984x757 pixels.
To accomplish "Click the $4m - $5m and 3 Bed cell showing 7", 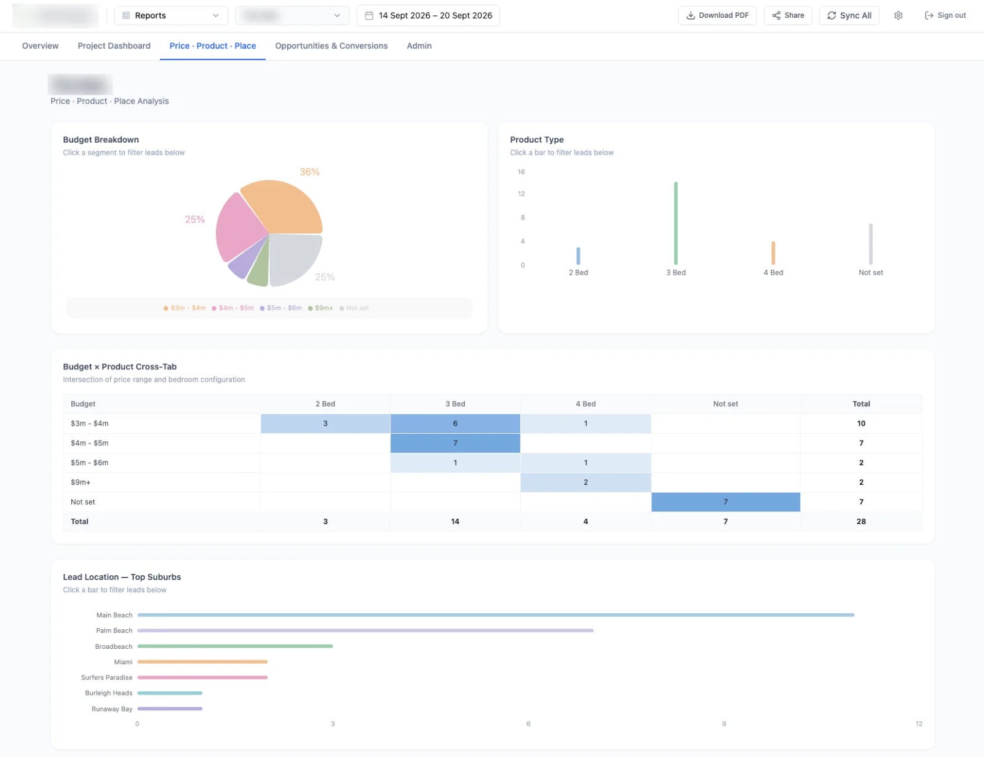I will 455,443.
